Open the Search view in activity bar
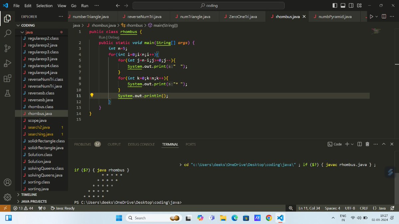The height and width of the screenshot is (224, 399). point(7,33)
